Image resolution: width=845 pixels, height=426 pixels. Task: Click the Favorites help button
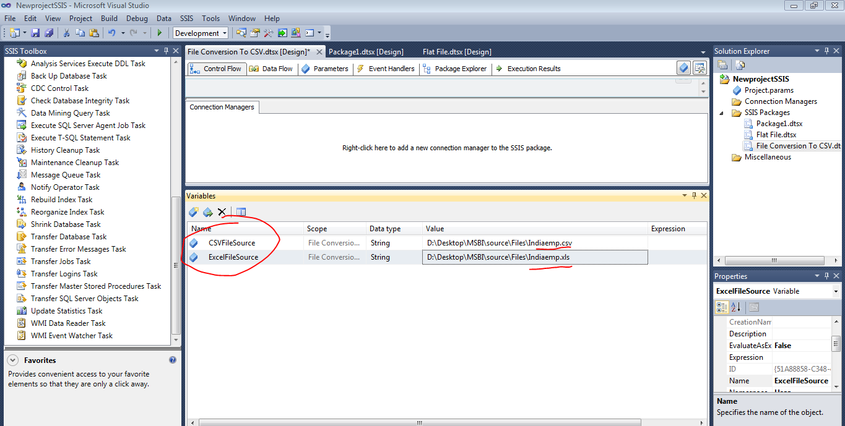click(x=172, y=360)
